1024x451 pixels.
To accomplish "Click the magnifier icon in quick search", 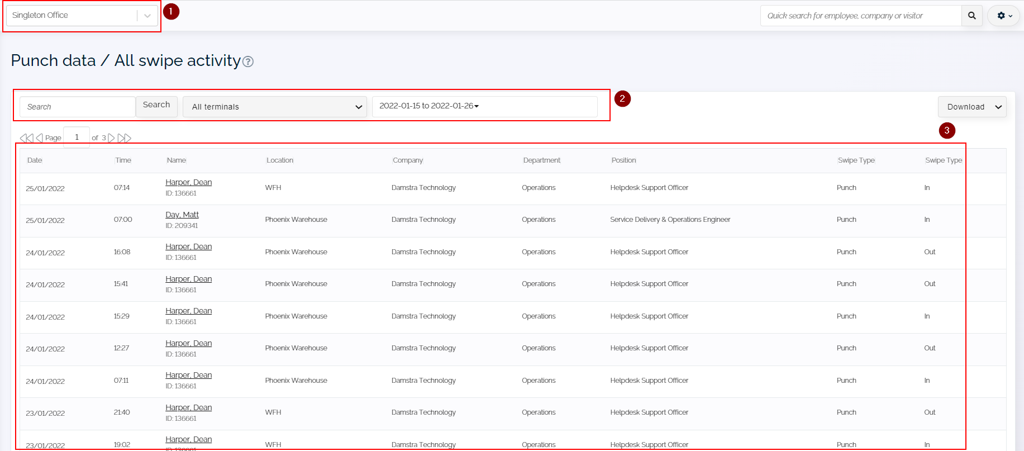I will 971,16.
